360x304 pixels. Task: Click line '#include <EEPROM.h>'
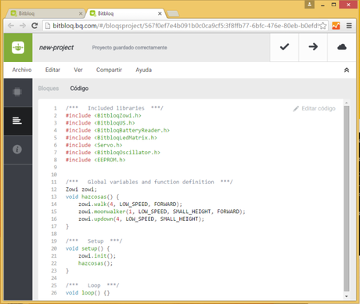click(95, 160)
